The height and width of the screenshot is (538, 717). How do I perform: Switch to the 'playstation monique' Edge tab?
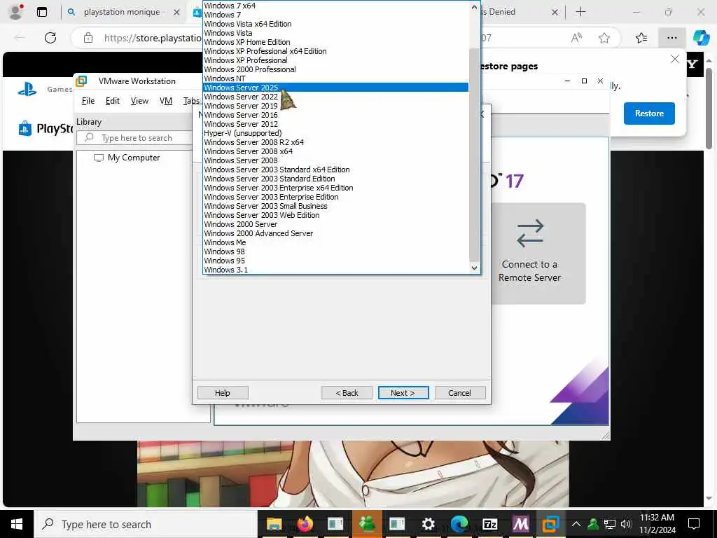point(122,12)
